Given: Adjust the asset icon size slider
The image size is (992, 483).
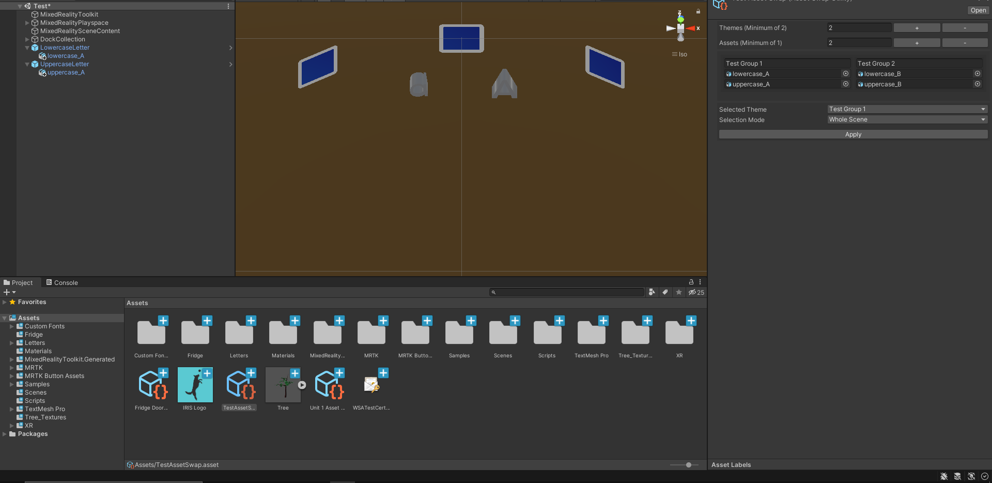Looking at the screenshot, I should [689, 465].
